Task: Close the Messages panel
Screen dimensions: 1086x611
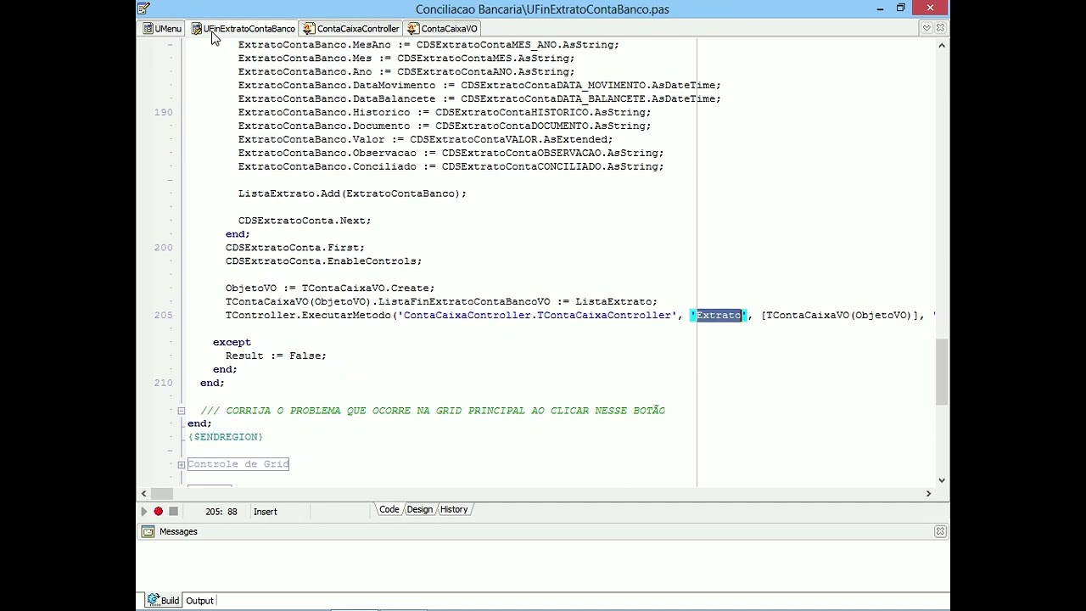Action: tap(940, 531)
